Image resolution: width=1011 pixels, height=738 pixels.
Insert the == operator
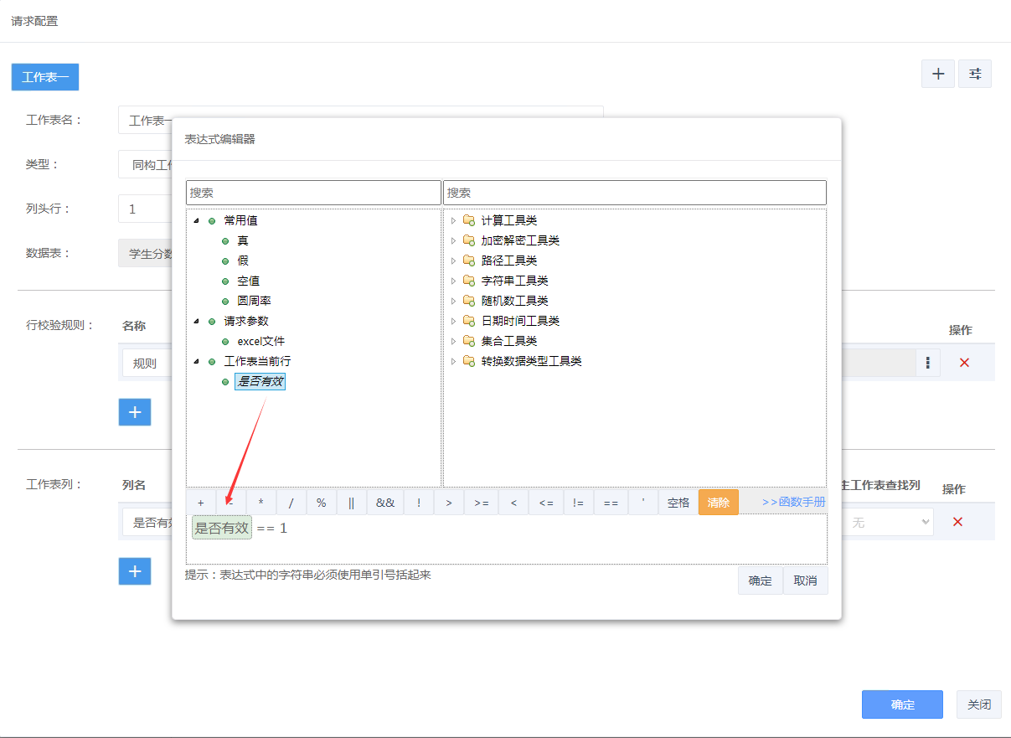(611, 503)
